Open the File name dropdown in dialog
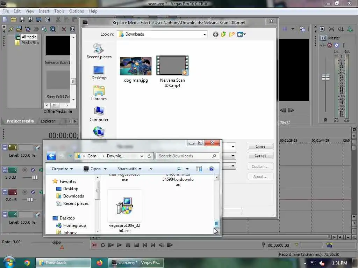358x268 pixels. click(x=232, y=146)
